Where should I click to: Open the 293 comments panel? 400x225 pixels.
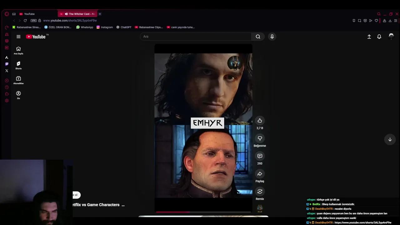point(260,156)
